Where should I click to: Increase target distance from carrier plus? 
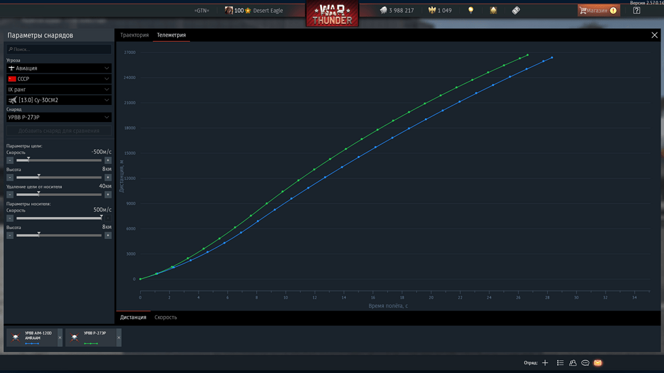click(x=108, y=194)
